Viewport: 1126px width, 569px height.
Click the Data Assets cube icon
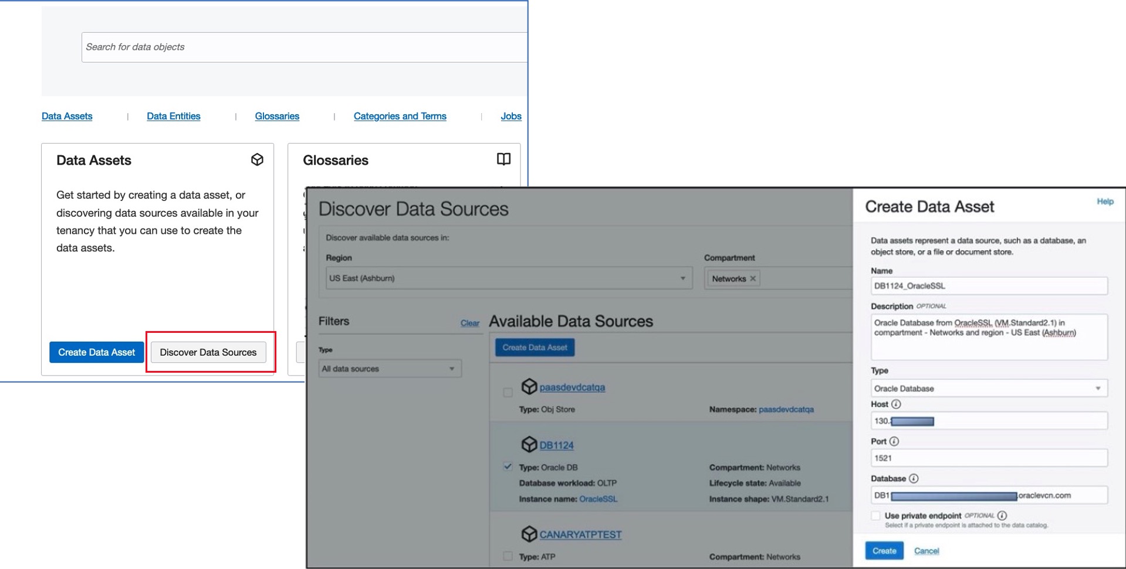[x=257, y=159]
